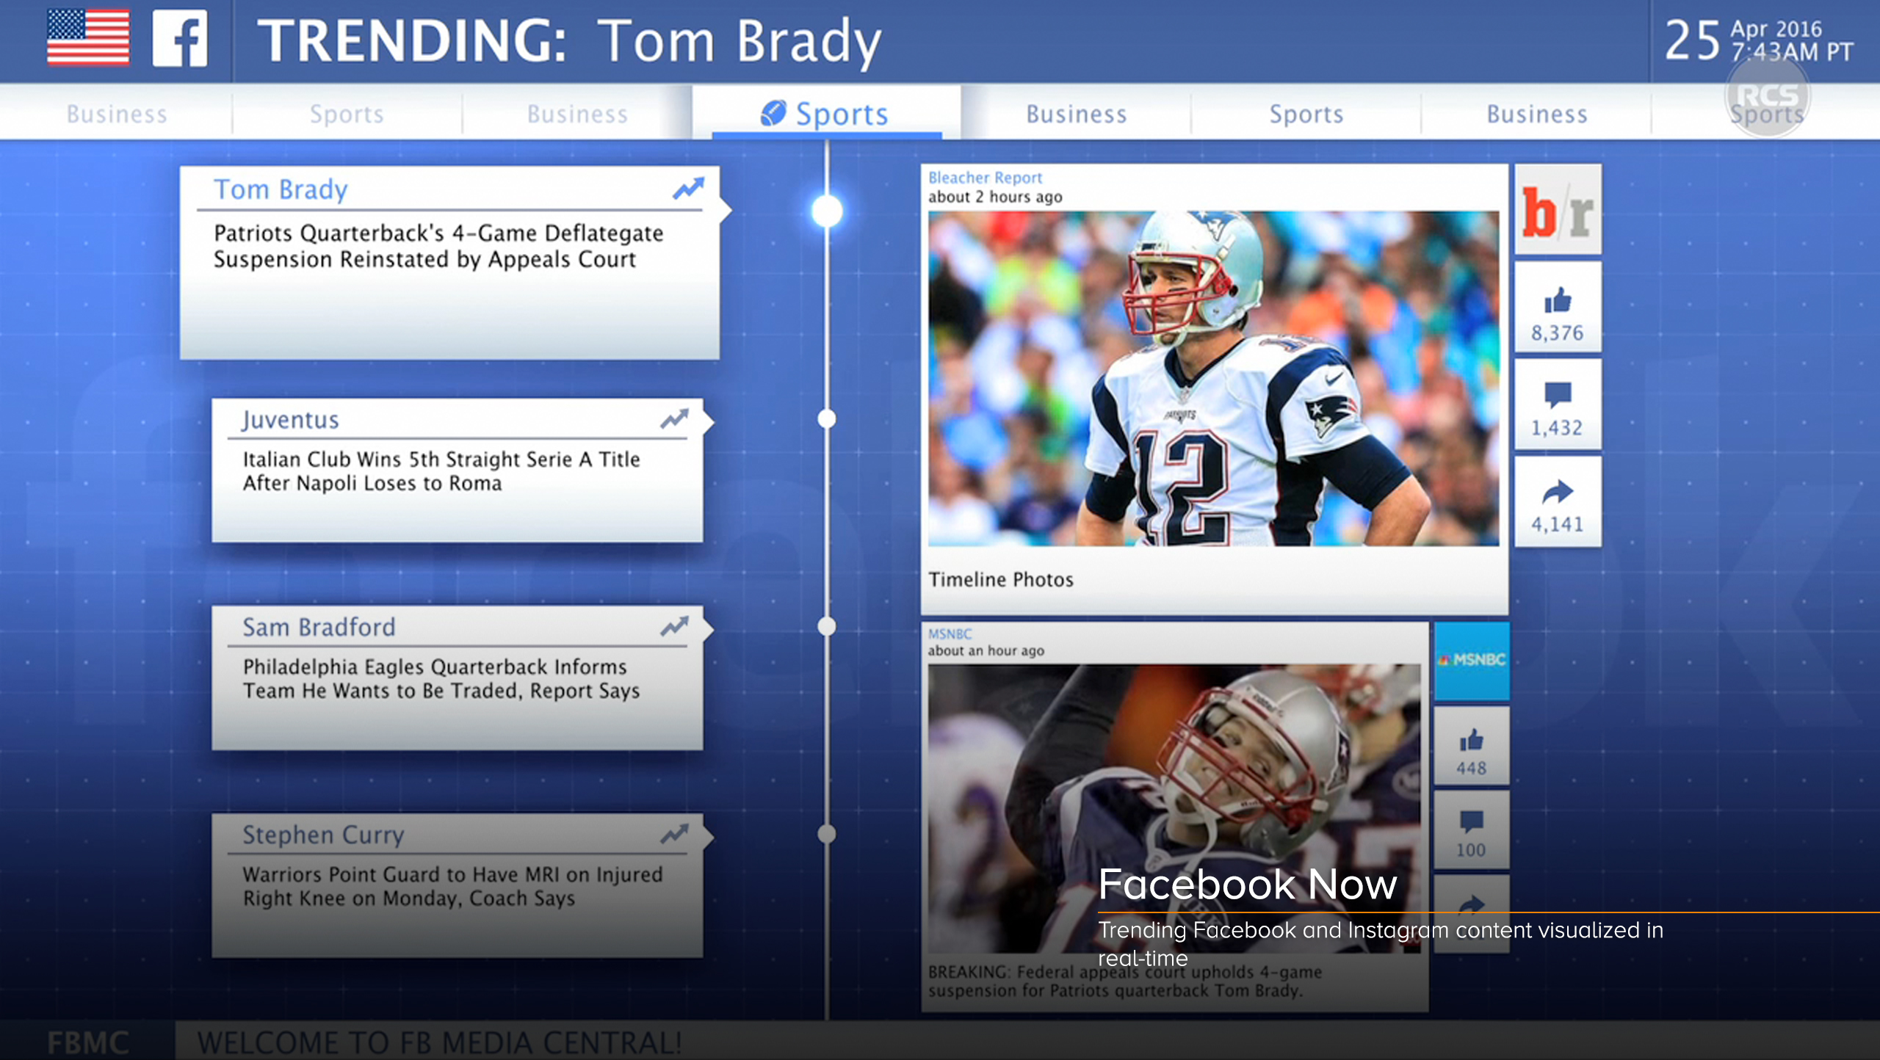Click 'WELCOME TO FB MEDIA CENTRAL!' ticker text
Screen dimensions: 1880x1060
pos(439,1042)
